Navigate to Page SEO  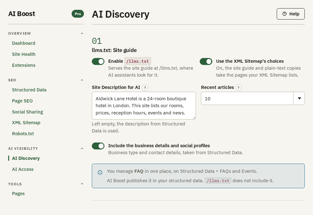click(x=22, y=101)
